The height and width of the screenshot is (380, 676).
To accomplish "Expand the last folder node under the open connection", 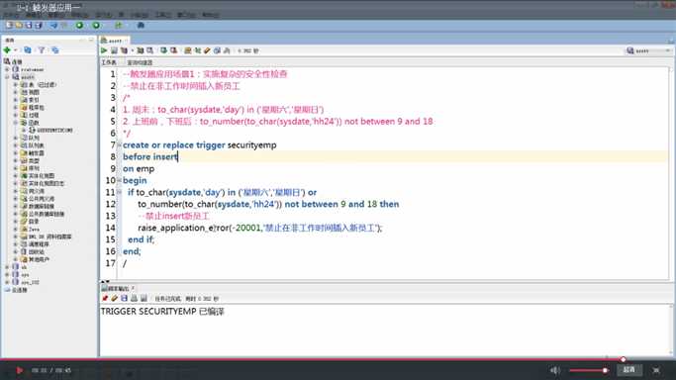I will point(16,259).
